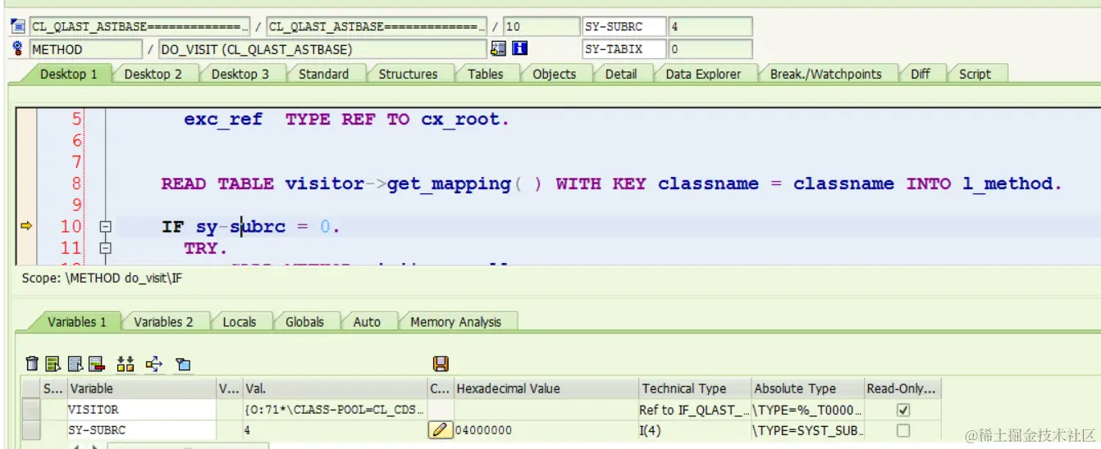Select the Script tab
The height and width of the screenshot is (449, 1101).
click(975, 74)
